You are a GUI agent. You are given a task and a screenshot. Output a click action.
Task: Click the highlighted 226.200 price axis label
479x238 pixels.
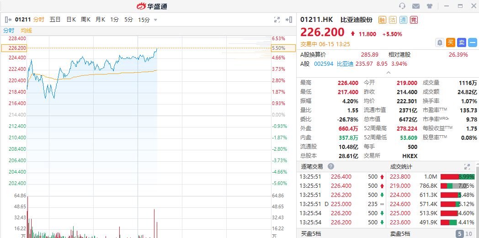point(14,48)
